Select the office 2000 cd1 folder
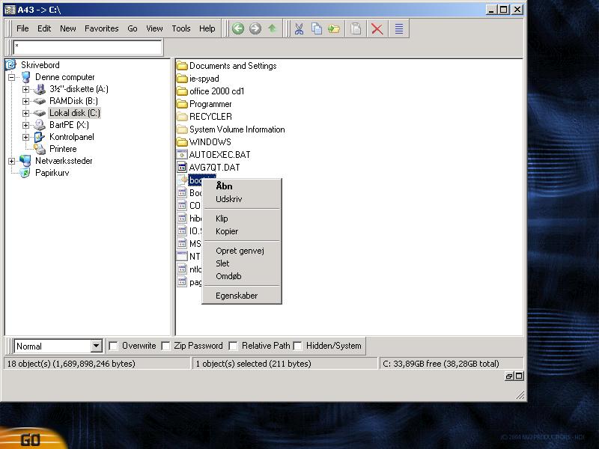 pyautogui.click(x=216, y=91)
